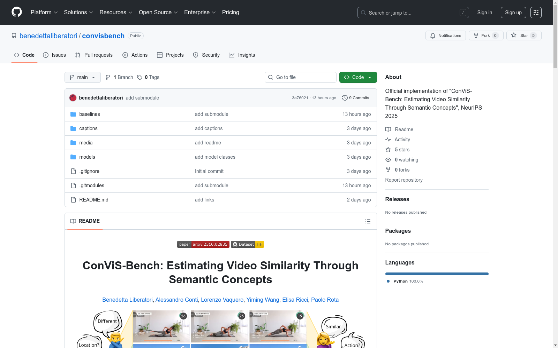
Task: Expand the Enterprise menu
Action: coord(200,13)
